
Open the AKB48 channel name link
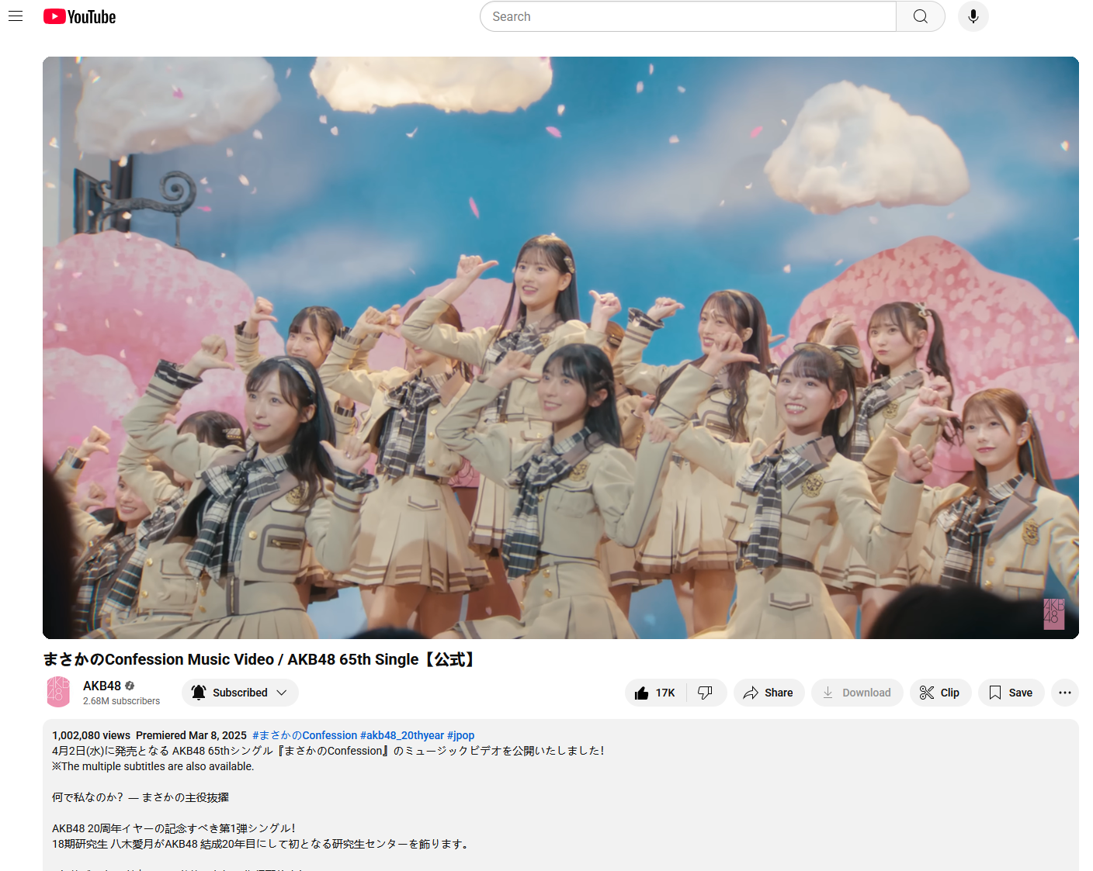click(102, 686)
